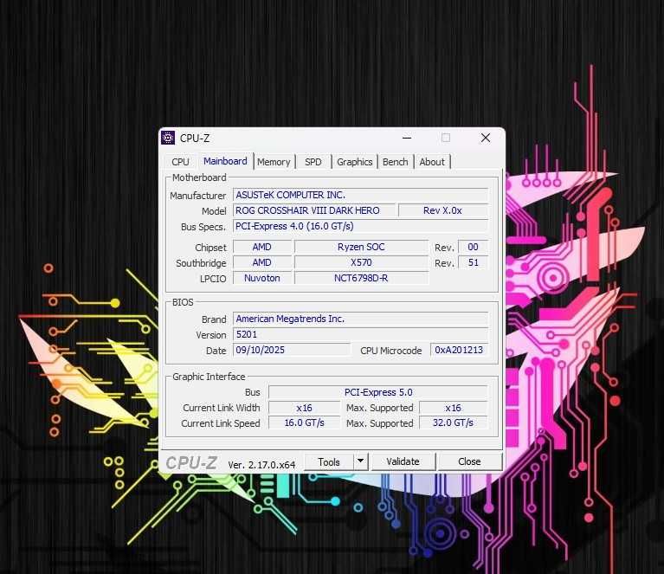Select the Mainboard tab
This screenshot has width=664, height=574.
tap(225, 161)
